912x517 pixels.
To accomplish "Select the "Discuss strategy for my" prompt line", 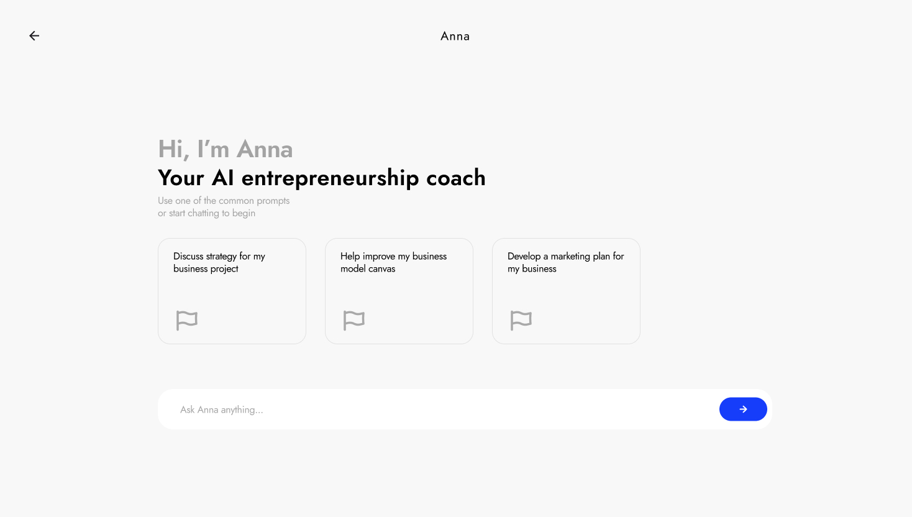I will tap(219, 256).
